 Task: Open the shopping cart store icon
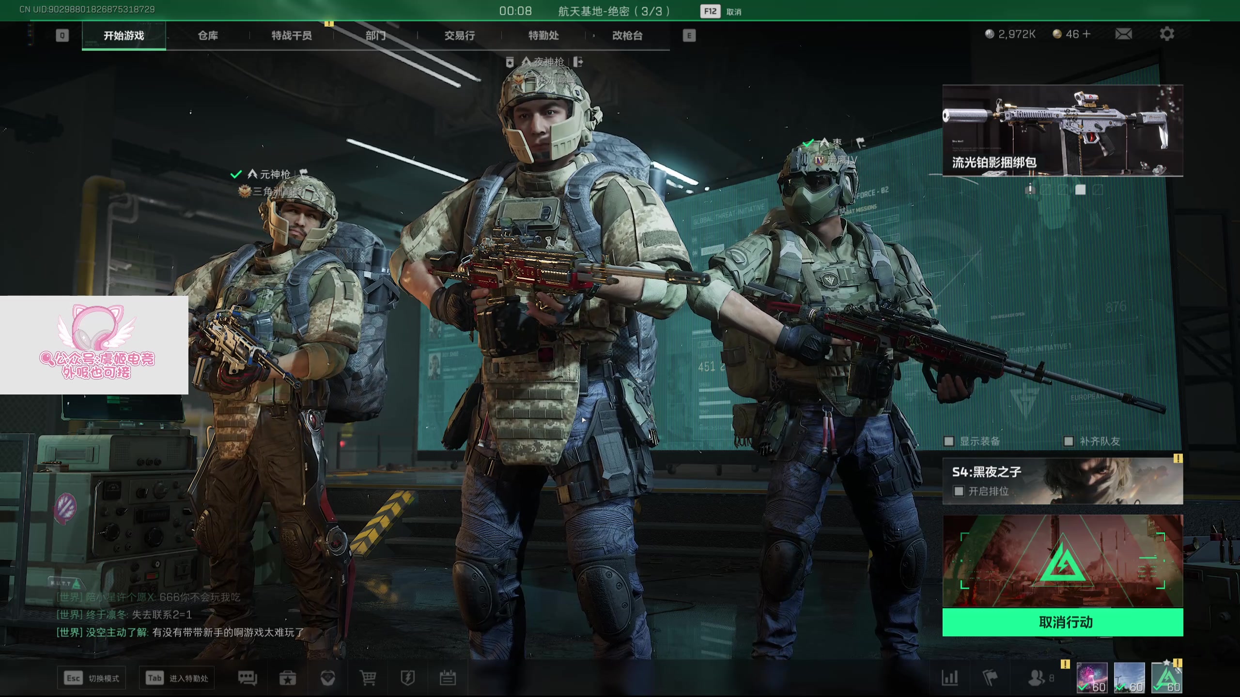368,678
